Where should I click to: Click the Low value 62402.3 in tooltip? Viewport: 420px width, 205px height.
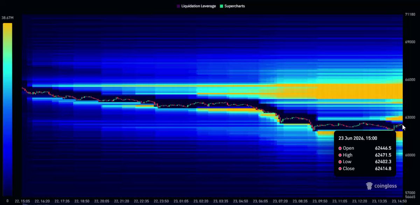(x=383, y=162)
